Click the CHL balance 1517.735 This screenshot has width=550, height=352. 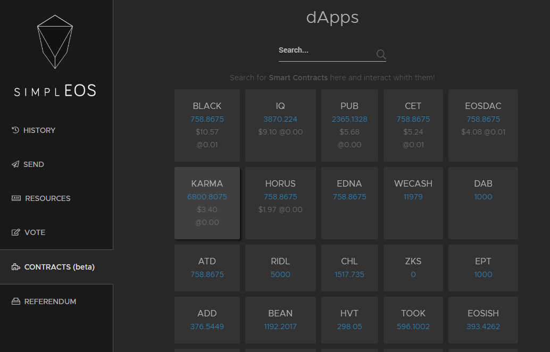click(349, 274)
